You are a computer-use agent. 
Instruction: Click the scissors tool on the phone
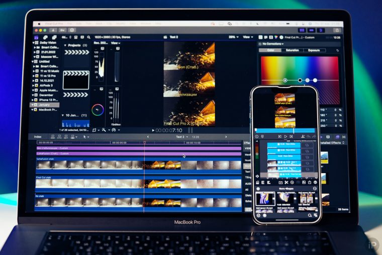[x=286, y=183]
